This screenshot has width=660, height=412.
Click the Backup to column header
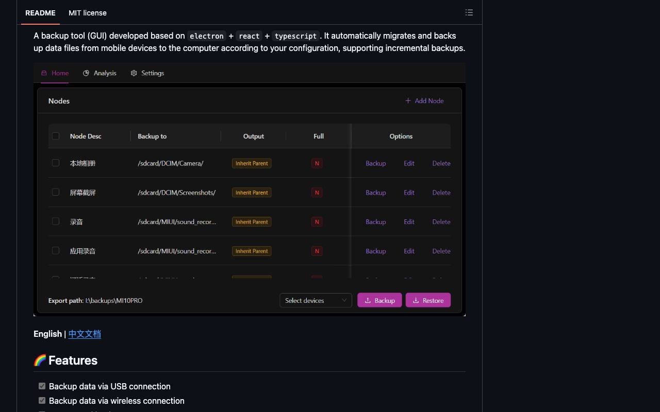tap(152, 136)
